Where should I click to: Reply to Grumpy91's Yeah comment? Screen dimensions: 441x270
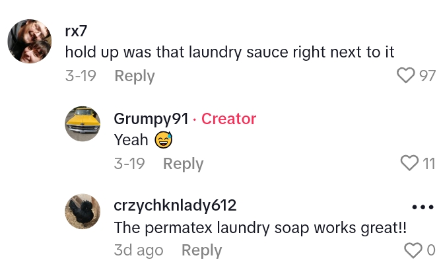(x=184, y=164)
